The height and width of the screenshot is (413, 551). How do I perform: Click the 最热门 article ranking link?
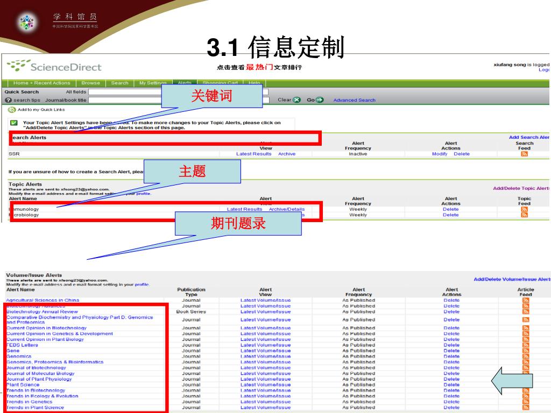[x=259, y=67]
